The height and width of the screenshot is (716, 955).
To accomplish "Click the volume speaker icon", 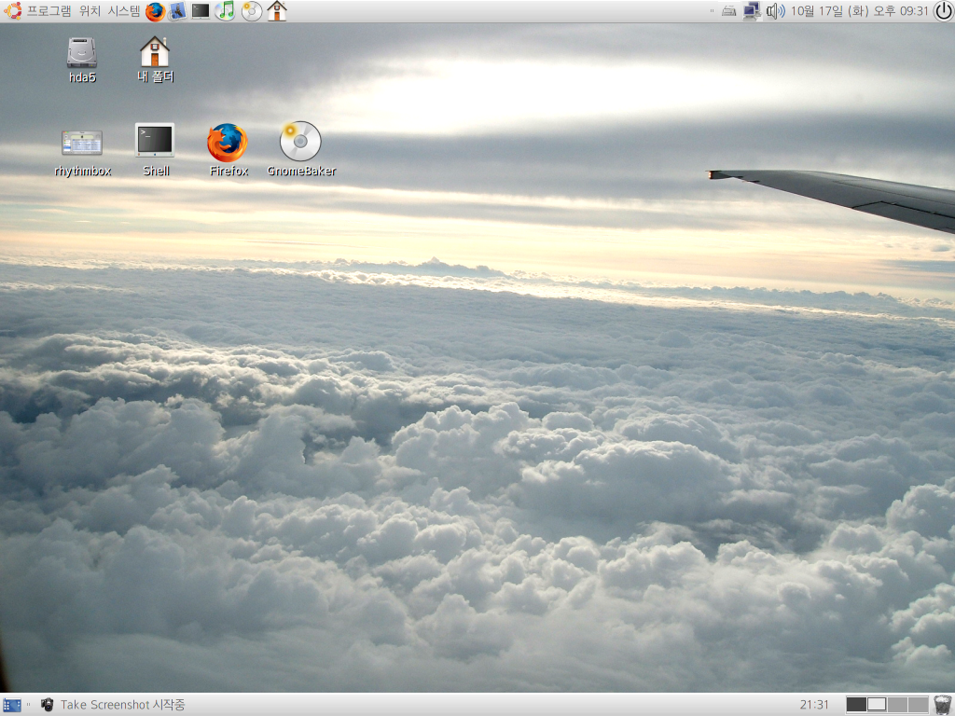I will click(775, 11).
